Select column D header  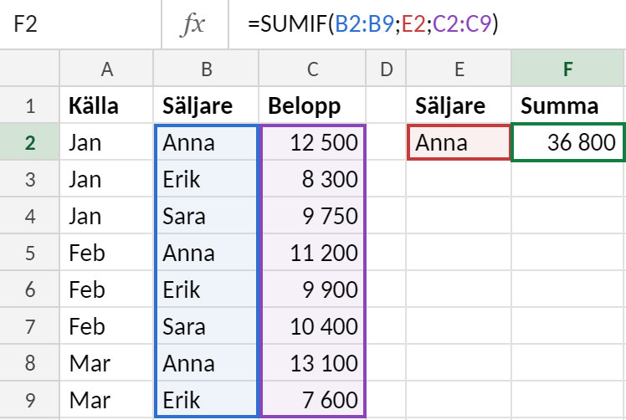[386, 69]
